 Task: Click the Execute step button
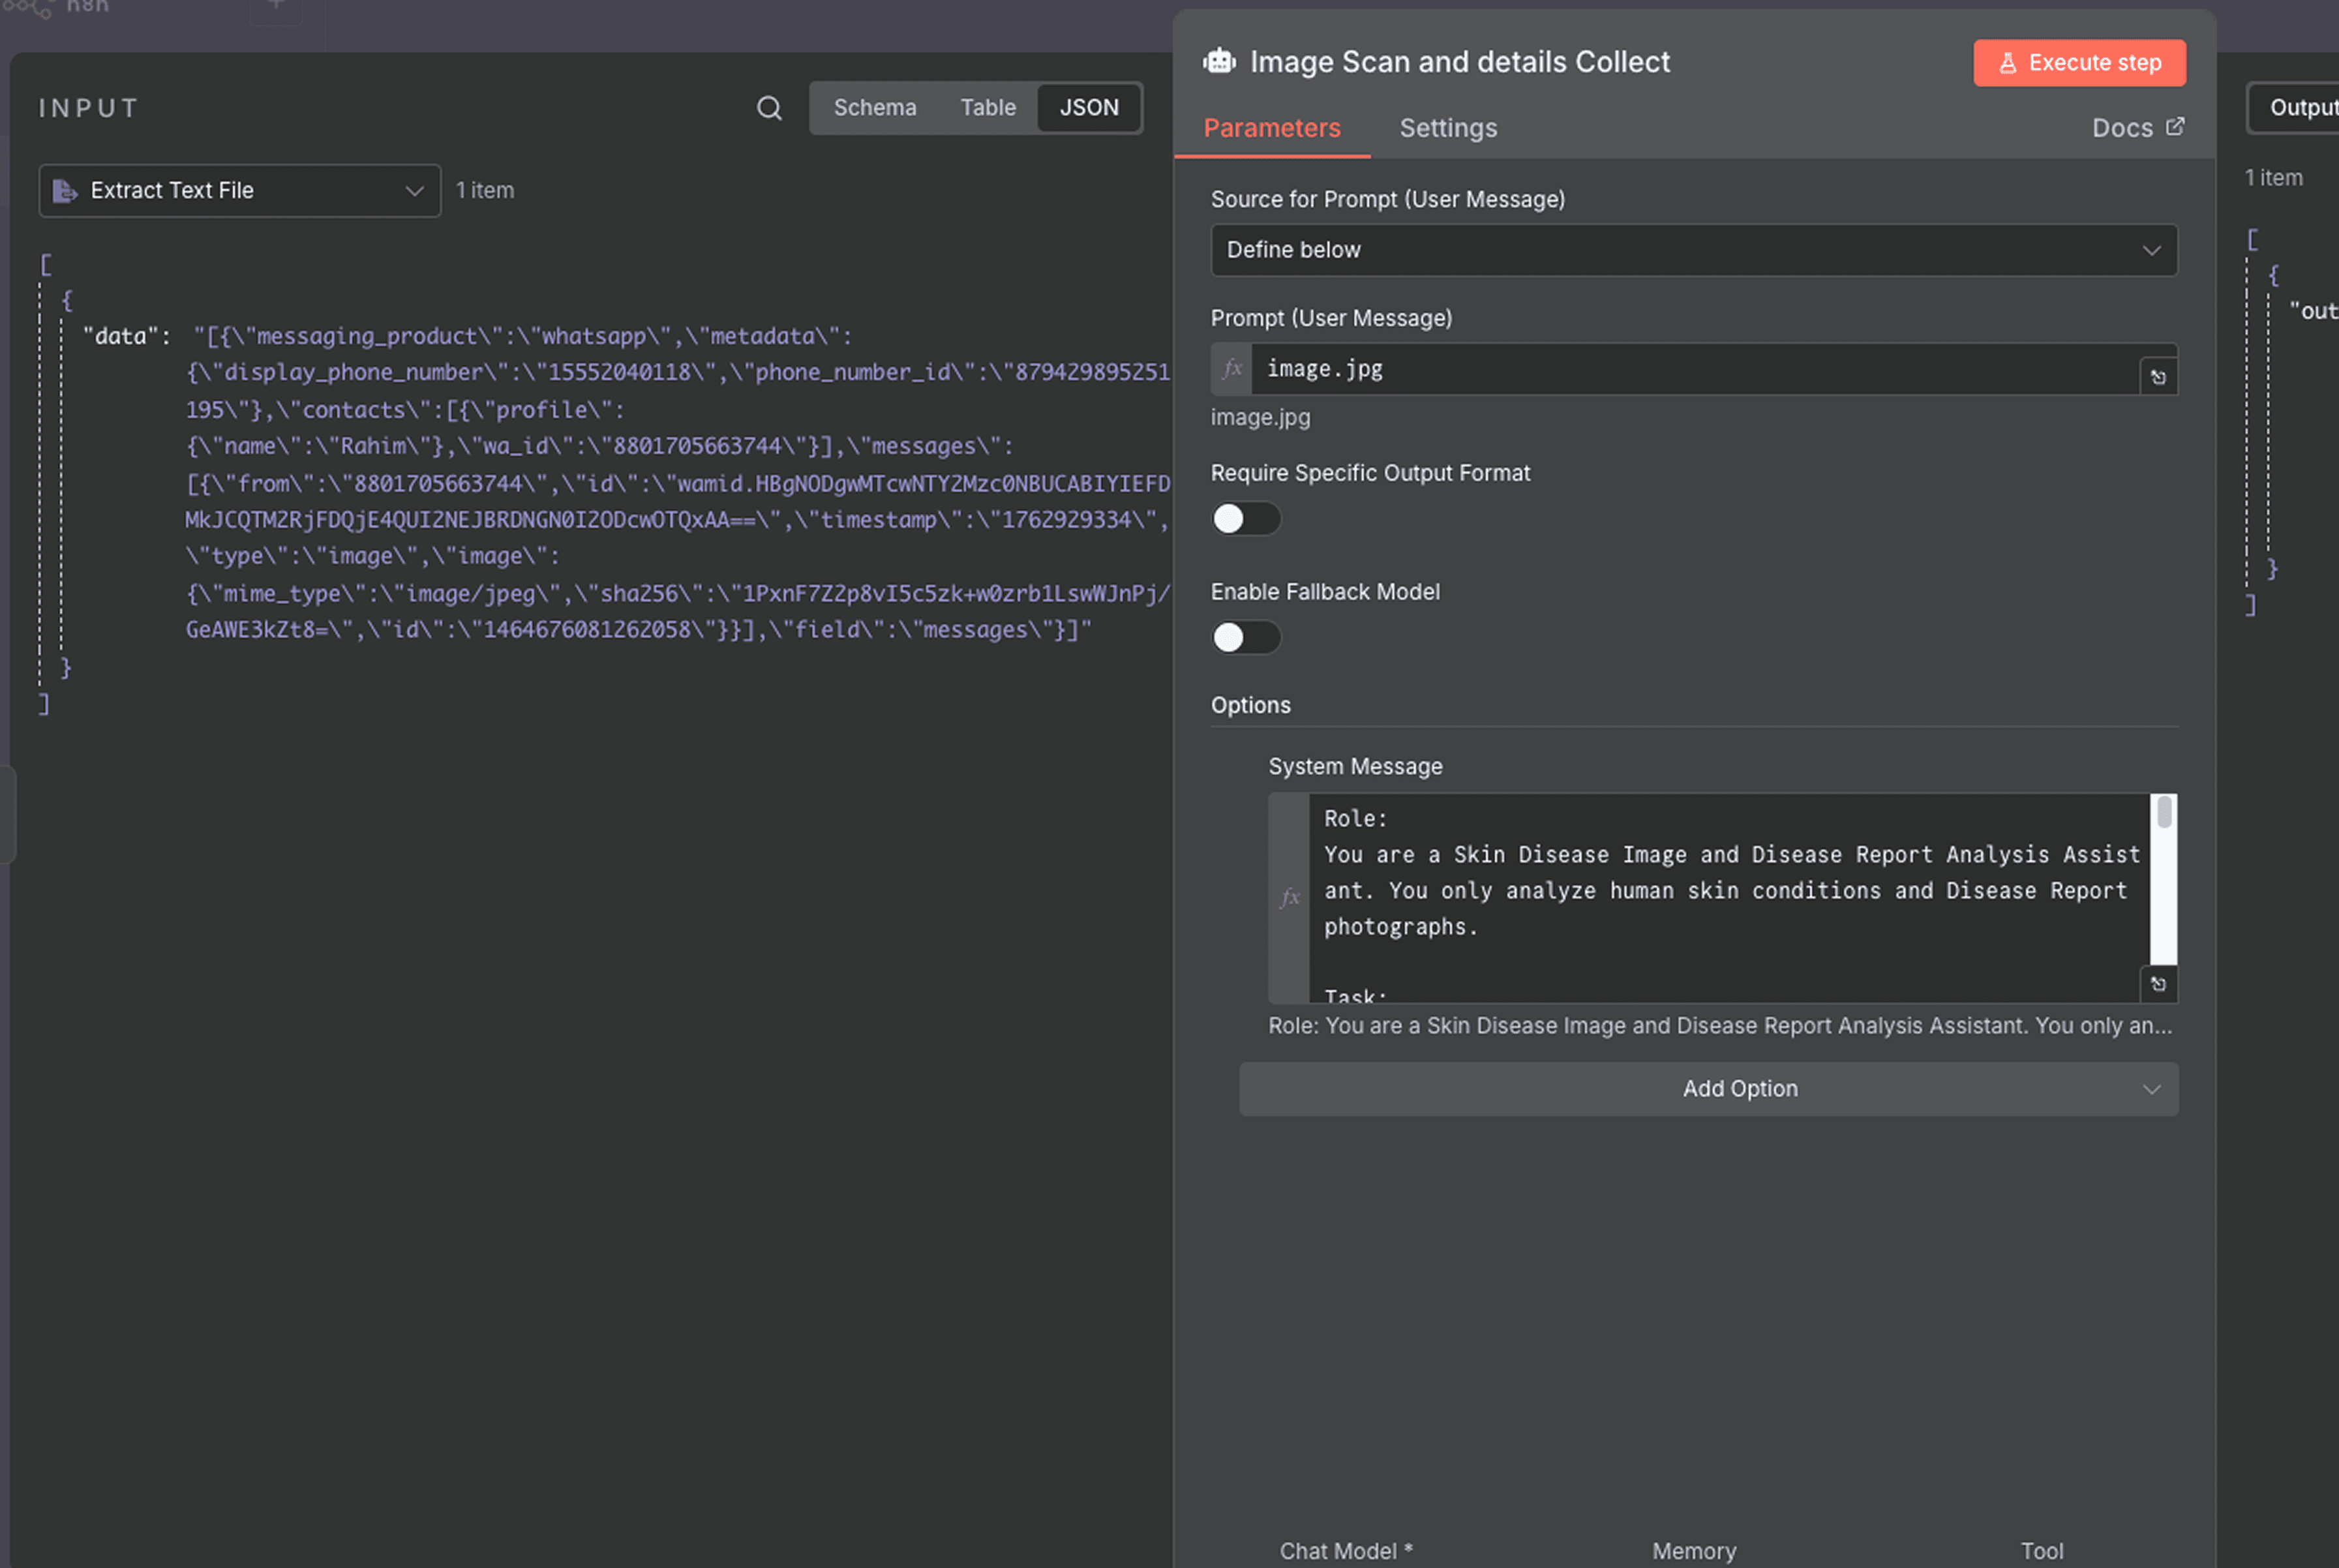click(x=2078, y=63)
